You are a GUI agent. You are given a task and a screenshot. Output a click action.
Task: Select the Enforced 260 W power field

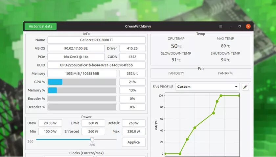(93, 131)
